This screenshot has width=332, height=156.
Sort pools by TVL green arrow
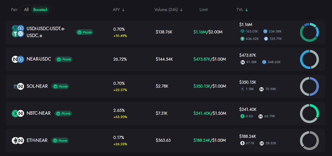[247, 10]
